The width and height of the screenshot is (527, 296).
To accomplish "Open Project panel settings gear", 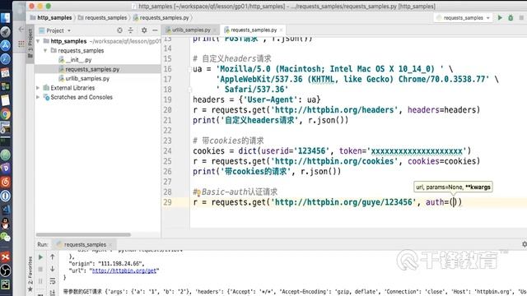I will tap(144, 30).
